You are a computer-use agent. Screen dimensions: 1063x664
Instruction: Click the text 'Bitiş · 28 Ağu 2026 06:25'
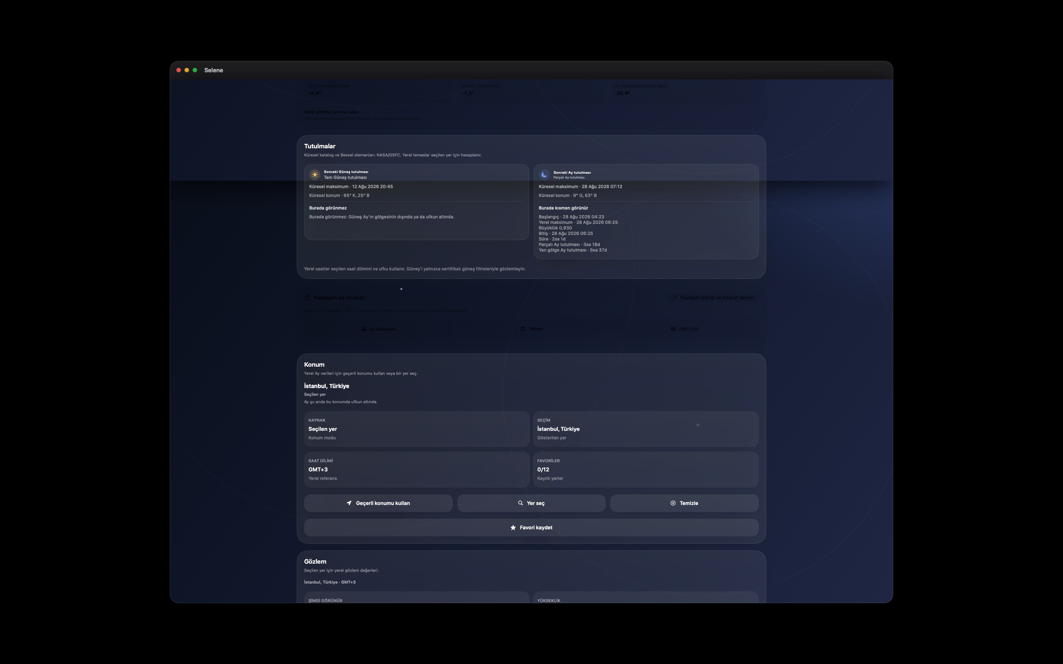(566, 234)
